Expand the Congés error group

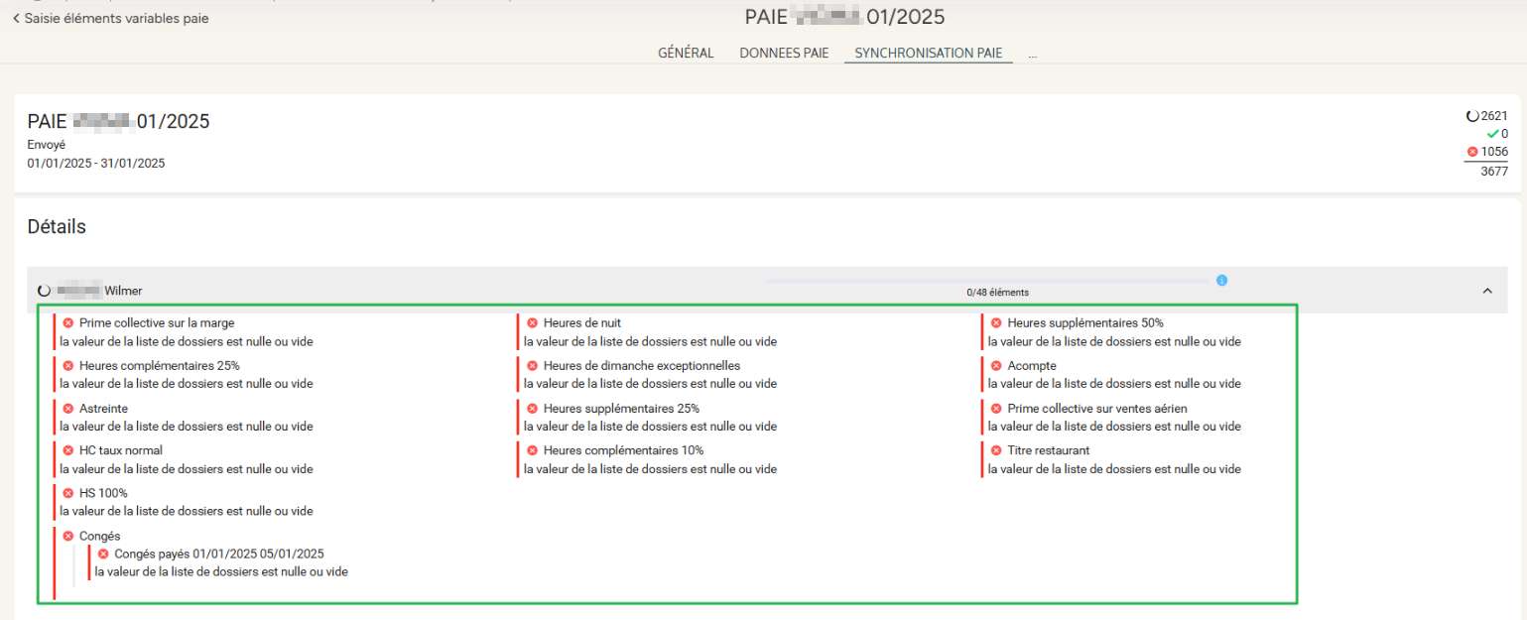click(x=99, y=537)
